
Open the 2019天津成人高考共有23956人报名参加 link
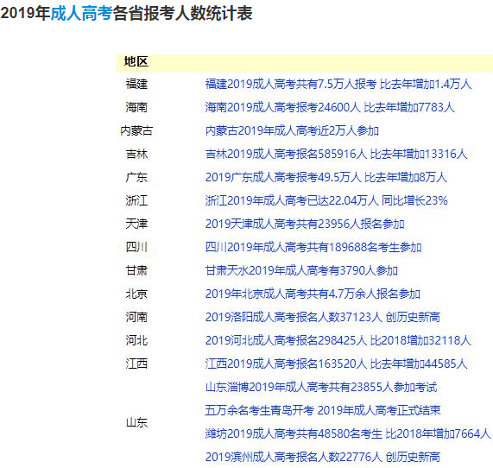pos(305,224)
